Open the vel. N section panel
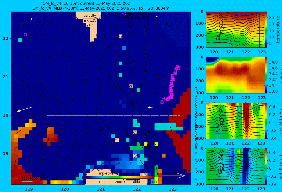This screenshot has width=282, height=192. pos(235,121)
